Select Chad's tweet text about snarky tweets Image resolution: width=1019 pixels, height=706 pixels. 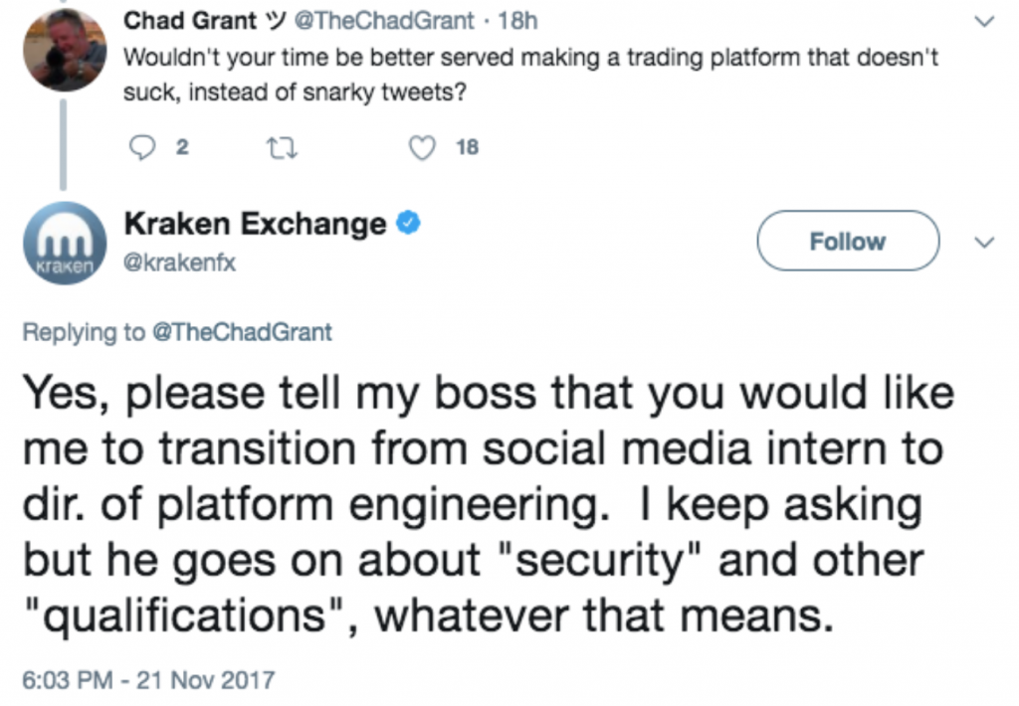click(531, 75)
